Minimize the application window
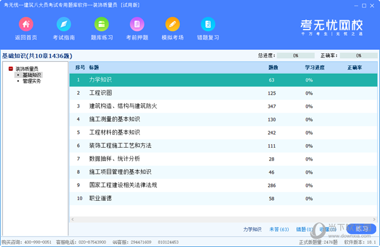This screenshot has width=380, height=247. click(356, 6)
